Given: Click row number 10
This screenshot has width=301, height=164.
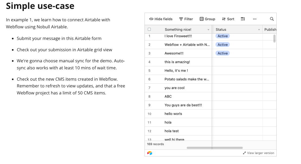Looking at the screenshot, I should [x=149, y=114].
